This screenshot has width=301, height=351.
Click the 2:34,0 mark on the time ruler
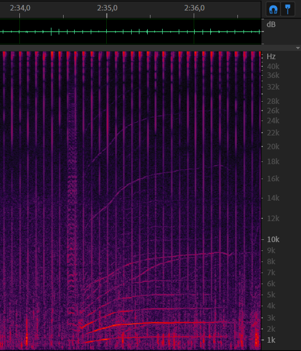[20, 8]
